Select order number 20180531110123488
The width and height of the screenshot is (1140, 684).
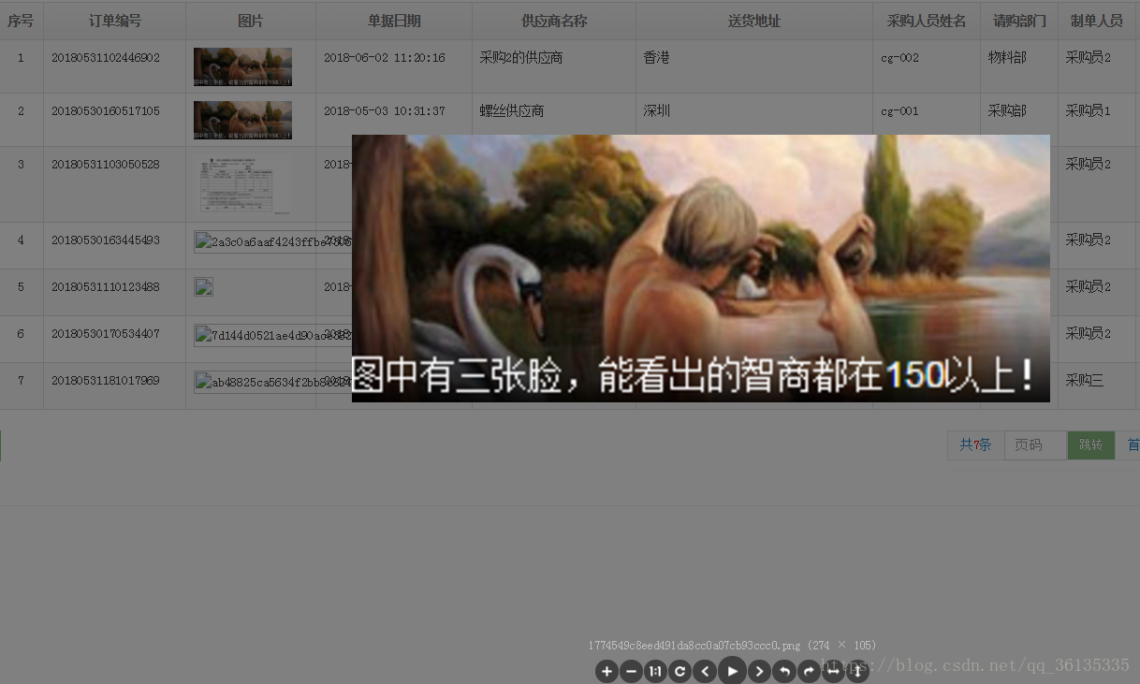106,287
